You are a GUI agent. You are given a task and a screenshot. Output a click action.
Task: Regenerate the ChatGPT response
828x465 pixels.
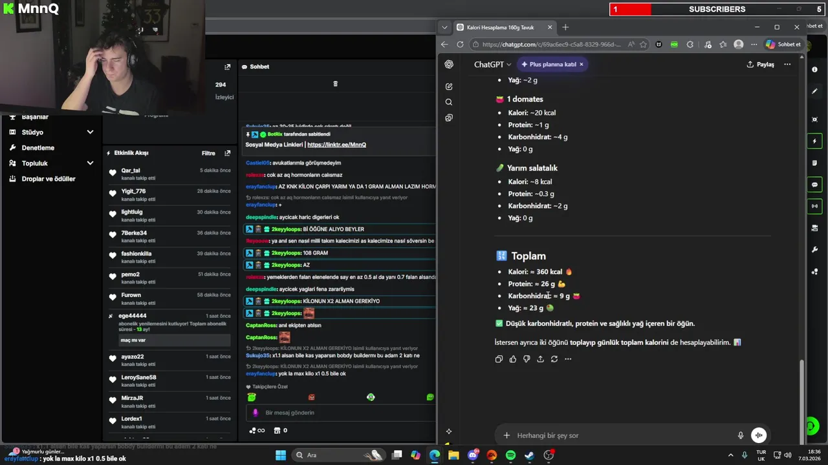(554, 359)
